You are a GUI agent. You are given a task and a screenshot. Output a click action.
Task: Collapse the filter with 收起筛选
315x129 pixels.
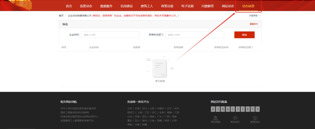[x=254, y=16]
